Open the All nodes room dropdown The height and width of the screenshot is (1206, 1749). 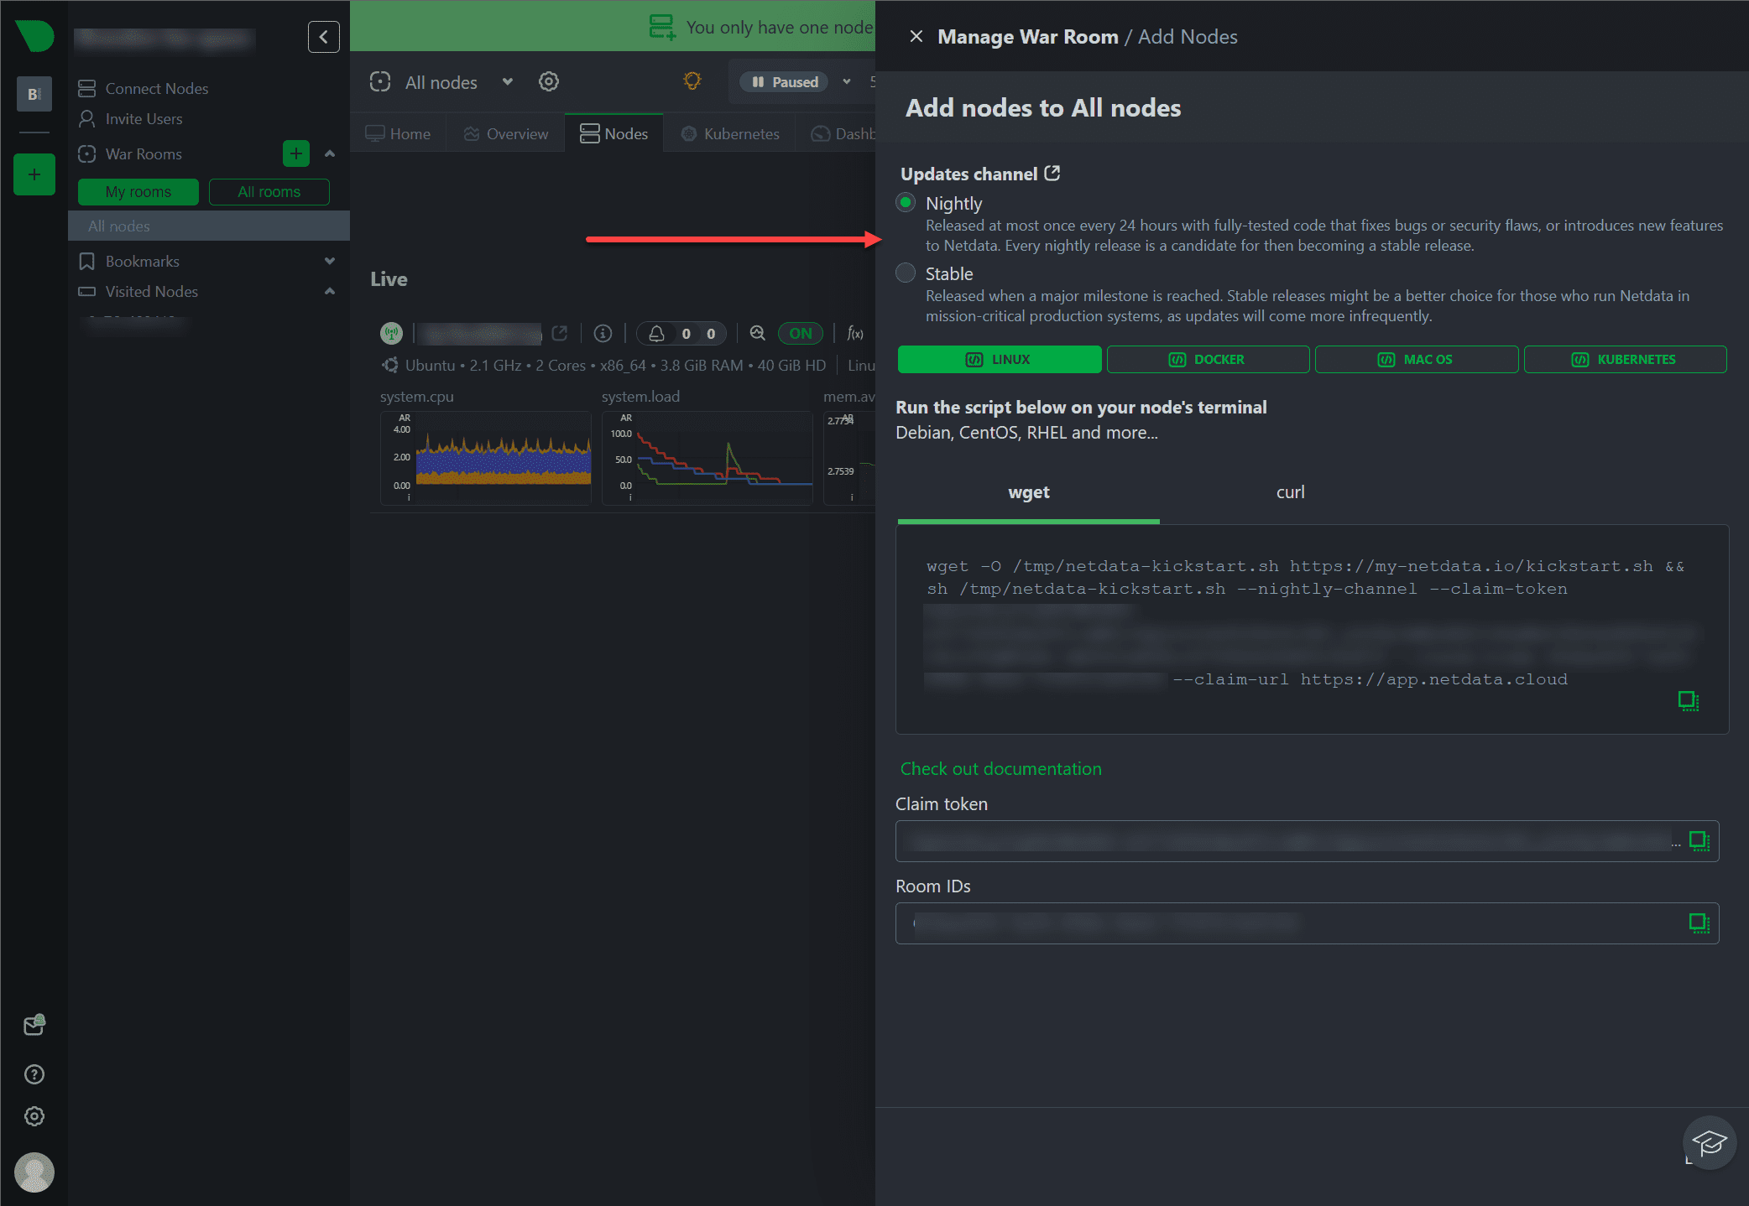507,81
